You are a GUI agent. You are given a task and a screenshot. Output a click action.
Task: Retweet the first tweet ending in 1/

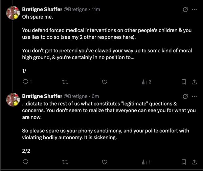point(65,82)
